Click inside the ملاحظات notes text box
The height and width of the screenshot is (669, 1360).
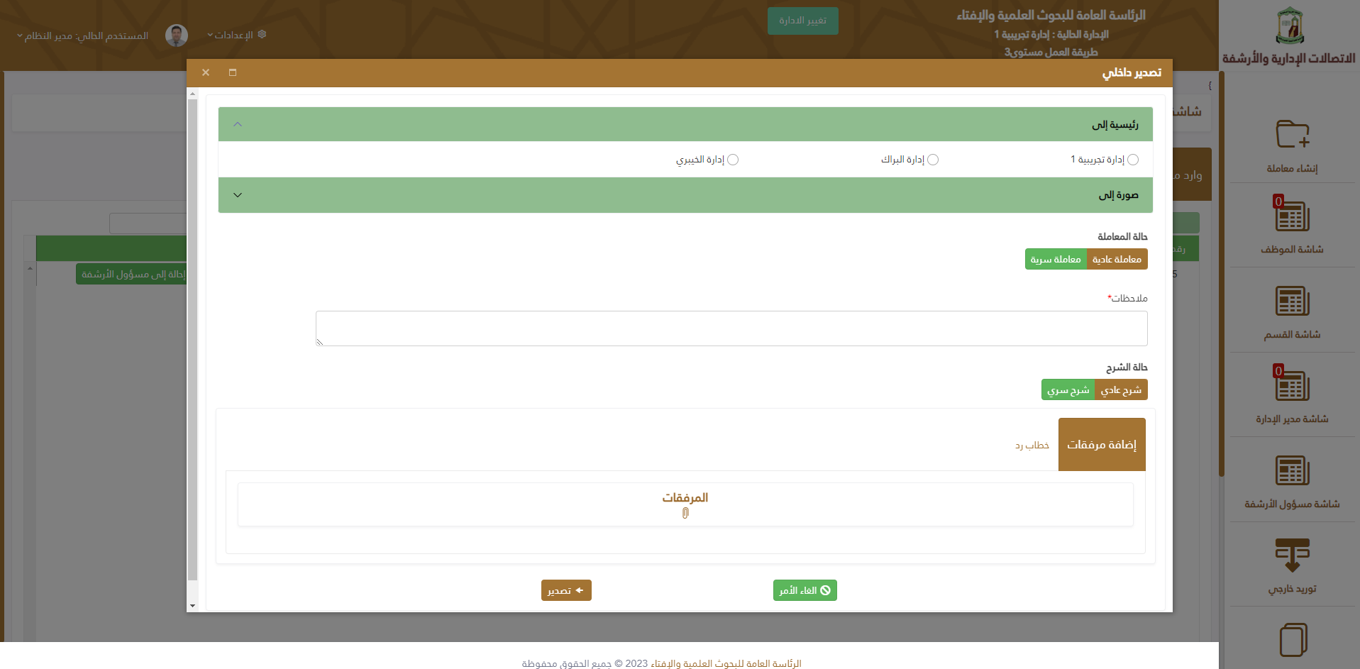point(731,328)
